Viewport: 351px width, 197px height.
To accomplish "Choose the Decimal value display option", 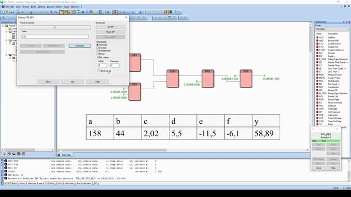I will pyautogui.click(x=101, y=48).
